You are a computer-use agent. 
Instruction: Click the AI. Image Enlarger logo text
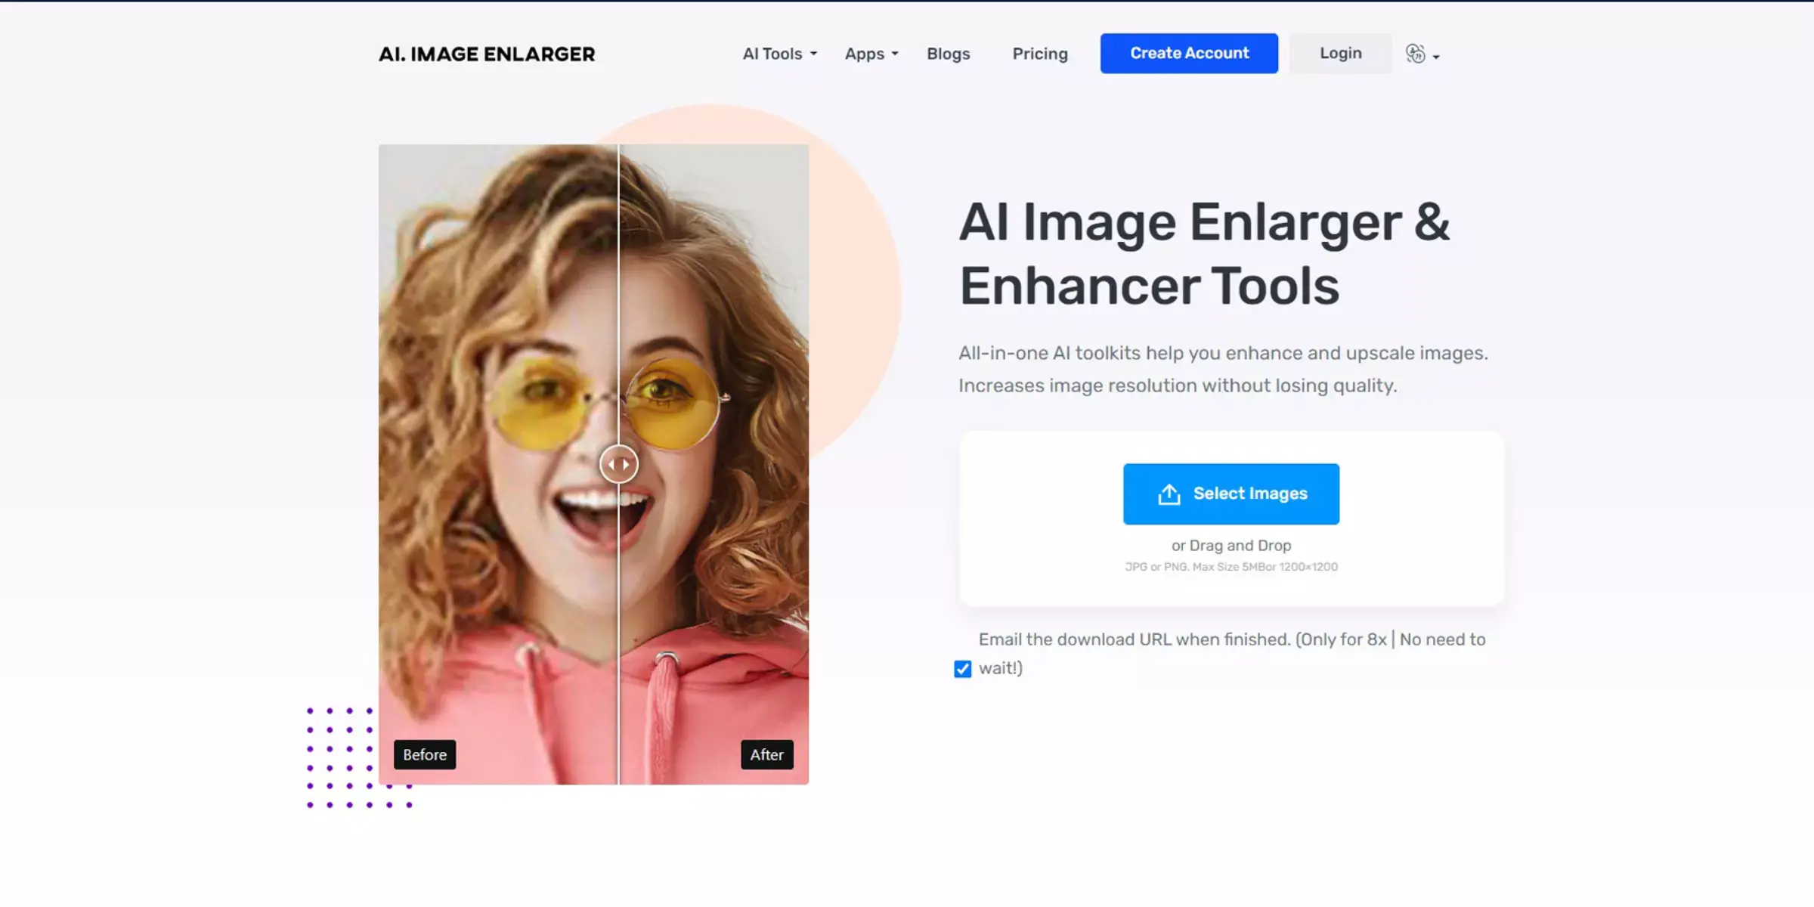[x=487, y=53]
